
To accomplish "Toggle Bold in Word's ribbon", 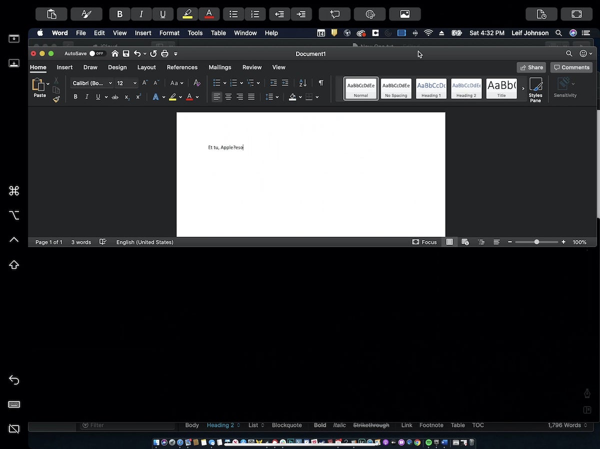I will tap(75, 97).
